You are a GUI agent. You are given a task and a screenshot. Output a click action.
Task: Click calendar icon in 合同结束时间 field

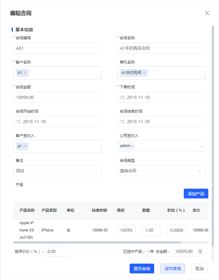(x=123, y=122)
